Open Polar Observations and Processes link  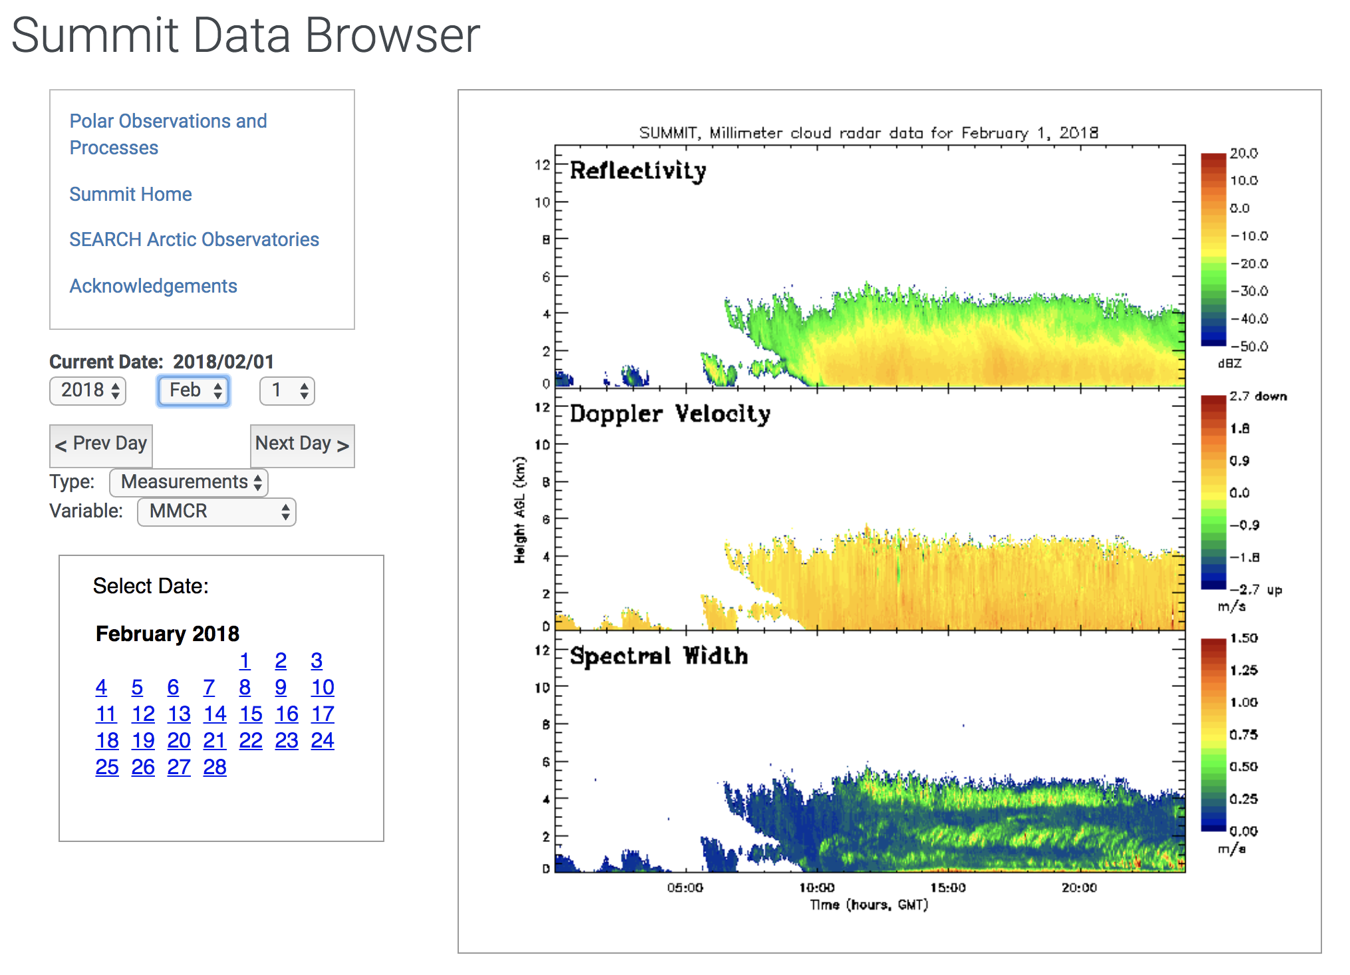click(x=168, y=134)
